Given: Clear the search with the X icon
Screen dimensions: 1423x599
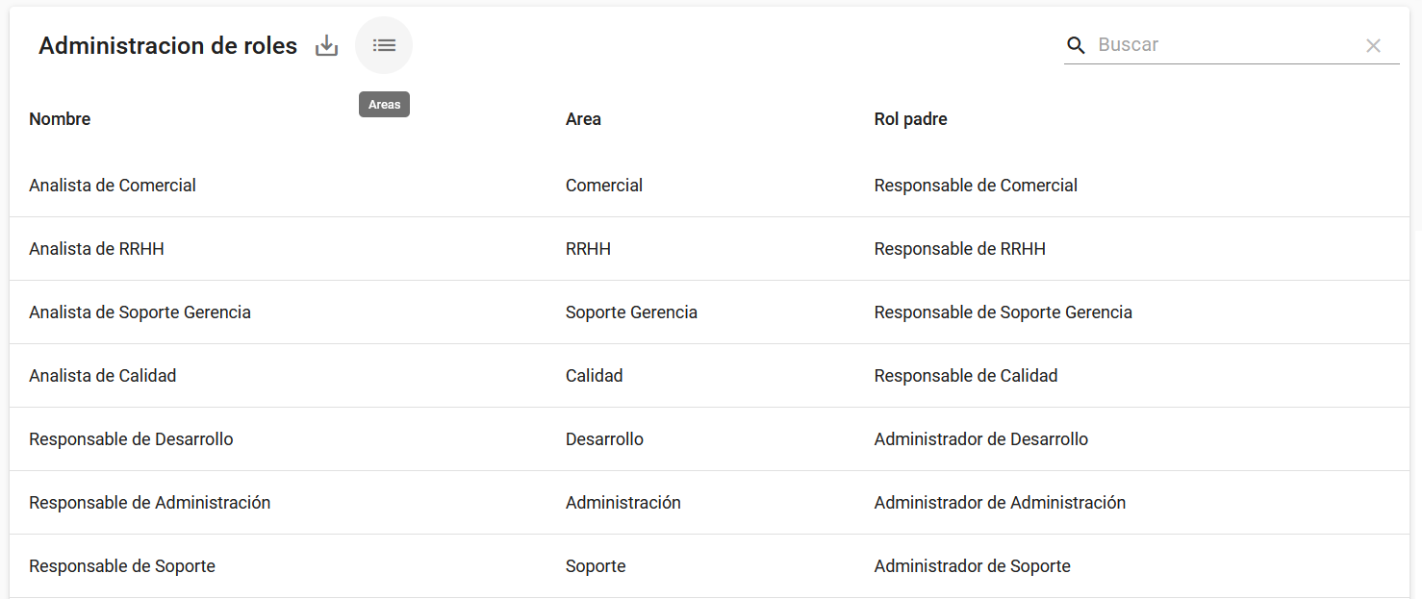Looking at the screenshot, I should (1373, 45).
